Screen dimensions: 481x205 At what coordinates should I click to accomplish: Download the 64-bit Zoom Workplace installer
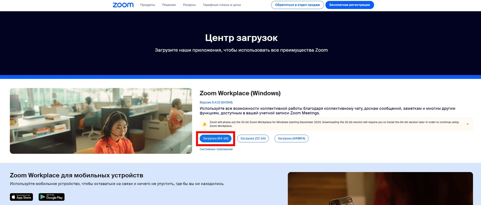(x=216, y=138)
